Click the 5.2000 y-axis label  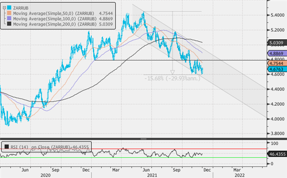click(277, 30)
